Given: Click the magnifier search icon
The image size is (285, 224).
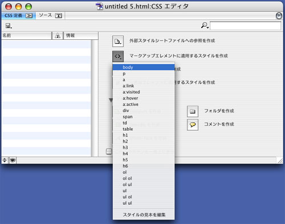Looking at the screenshot, I should click(x=205, y=26).
